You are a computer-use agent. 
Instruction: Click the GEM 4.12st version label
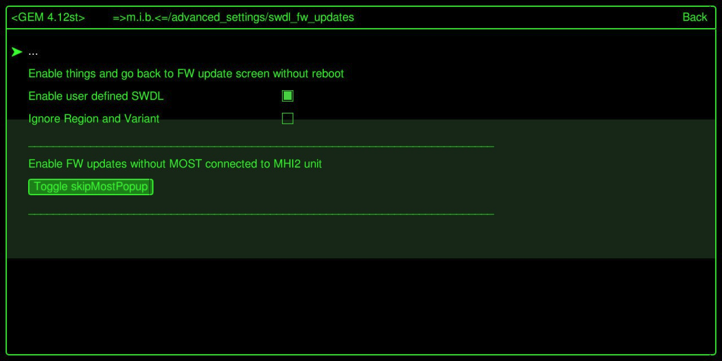pyautogui.click(x=48, y=17)
